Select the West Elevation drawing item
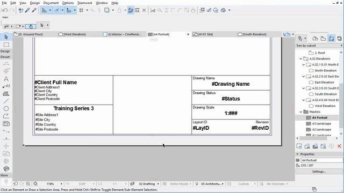This screenshot has width=344, height=193. [325, 106]
